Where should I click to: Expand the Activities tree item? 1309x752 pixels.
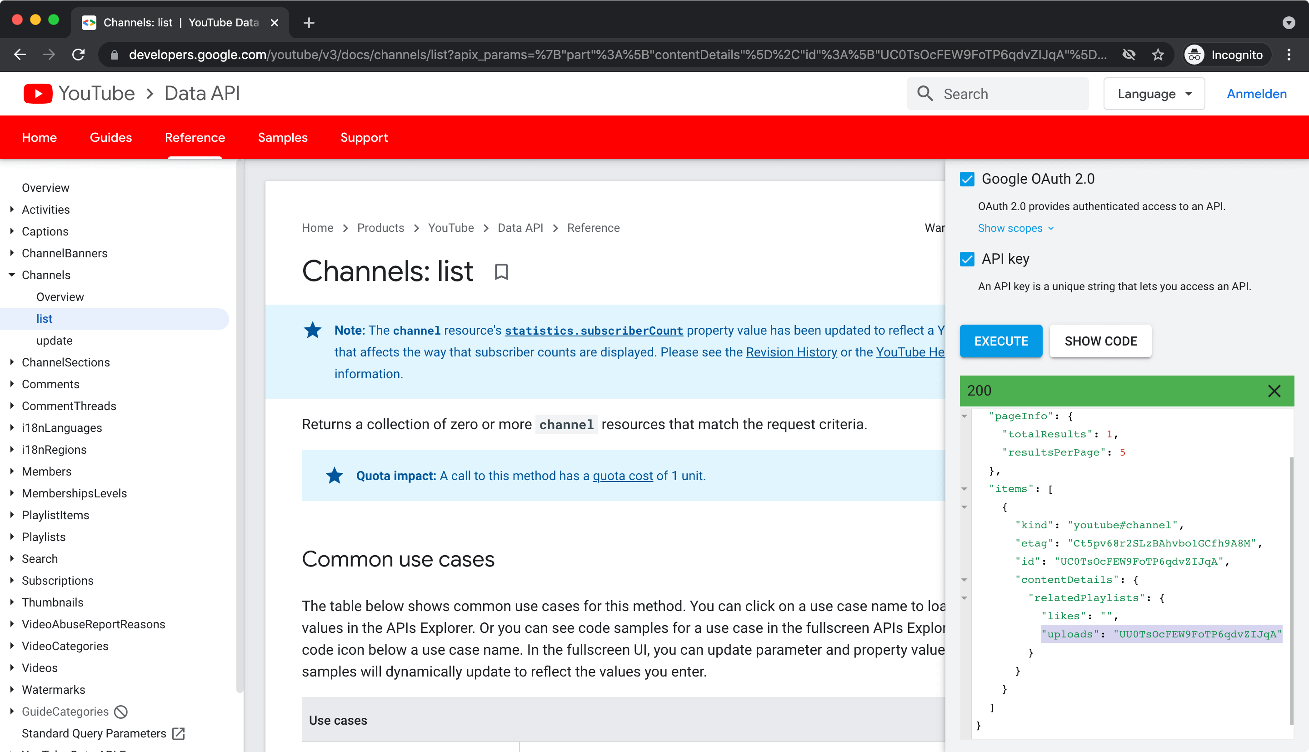coord(12,209)
